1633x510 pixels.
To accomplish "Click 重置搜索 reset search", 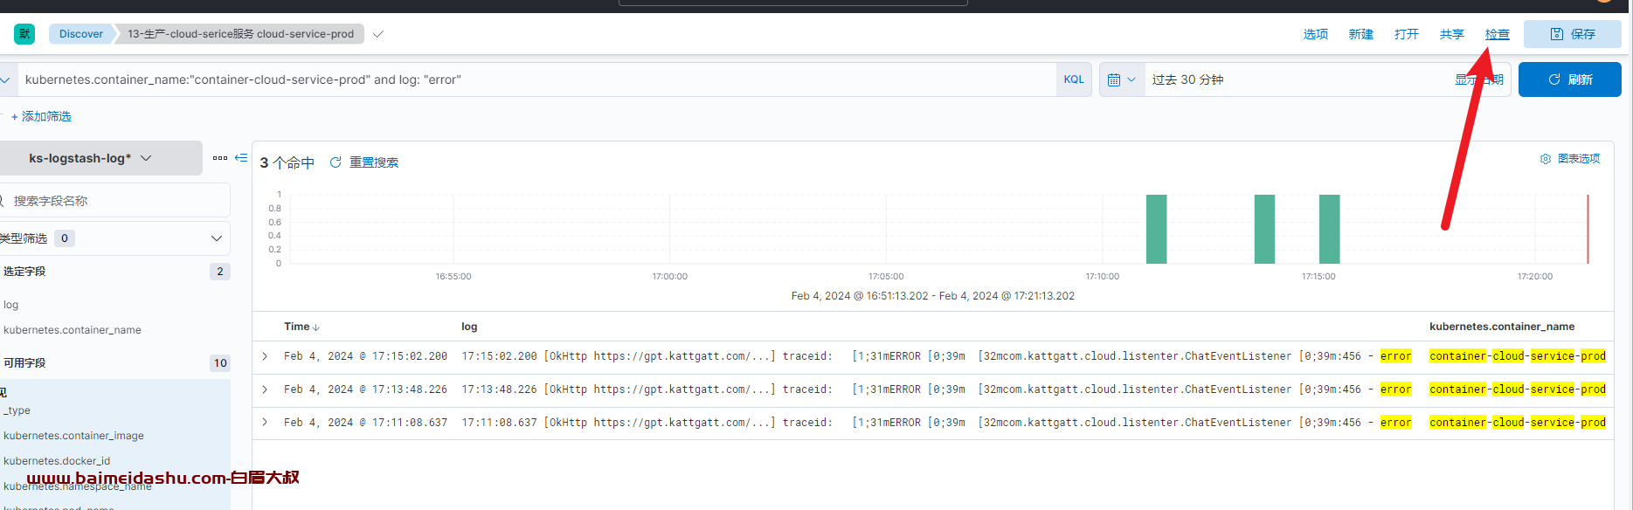I will [364, 162].
